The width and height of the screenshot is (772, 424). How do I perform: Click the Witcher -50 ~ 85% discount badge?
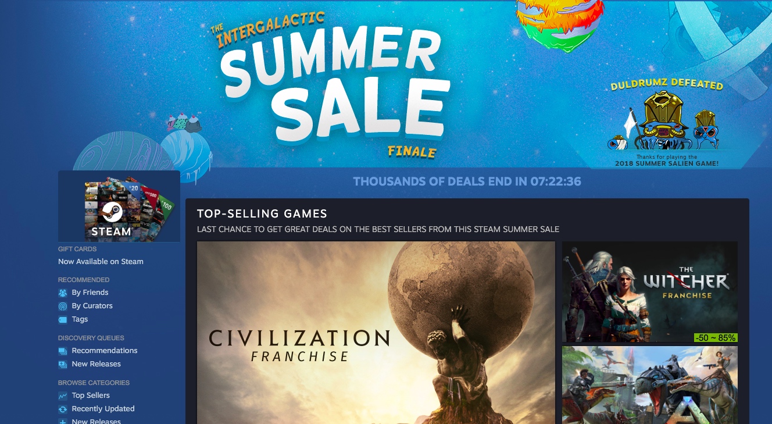click(x=716, y=337)
